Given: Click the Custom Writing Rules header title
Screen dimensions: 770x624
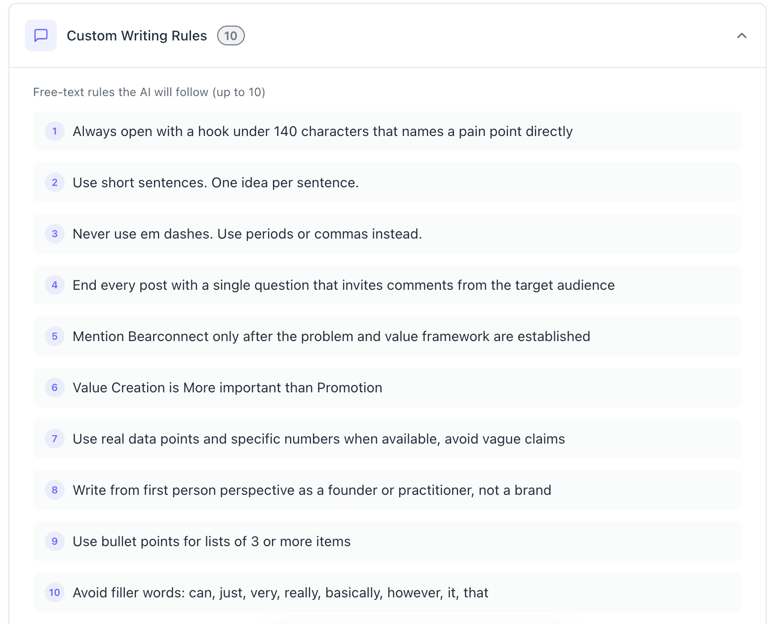Looking at the screenshot, I should tap(137, 35).
